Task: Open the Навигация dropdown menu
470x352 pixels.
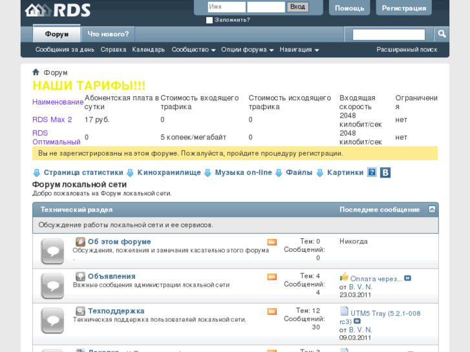Action: (x=299, y=50)
